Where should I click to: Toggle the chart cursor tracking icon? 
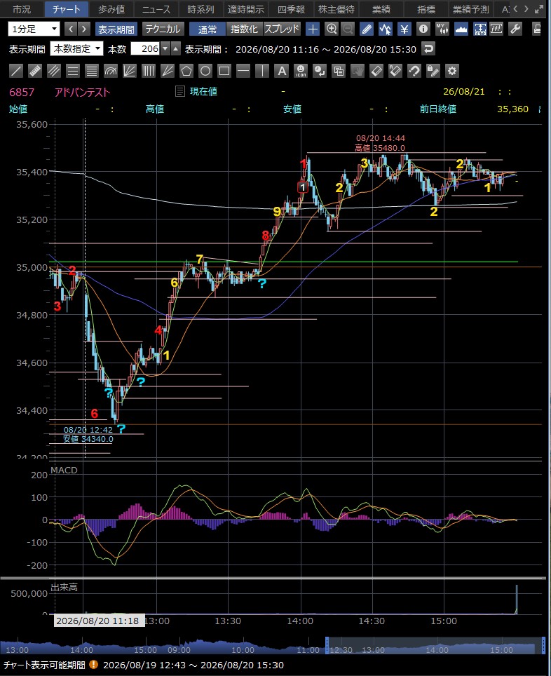click(386, 29)
